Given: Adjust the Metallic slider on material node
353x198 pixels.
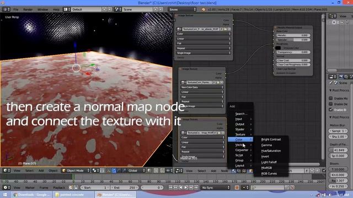Looking at the screenshot, I should pyautogui.click(x=293, y=35).
